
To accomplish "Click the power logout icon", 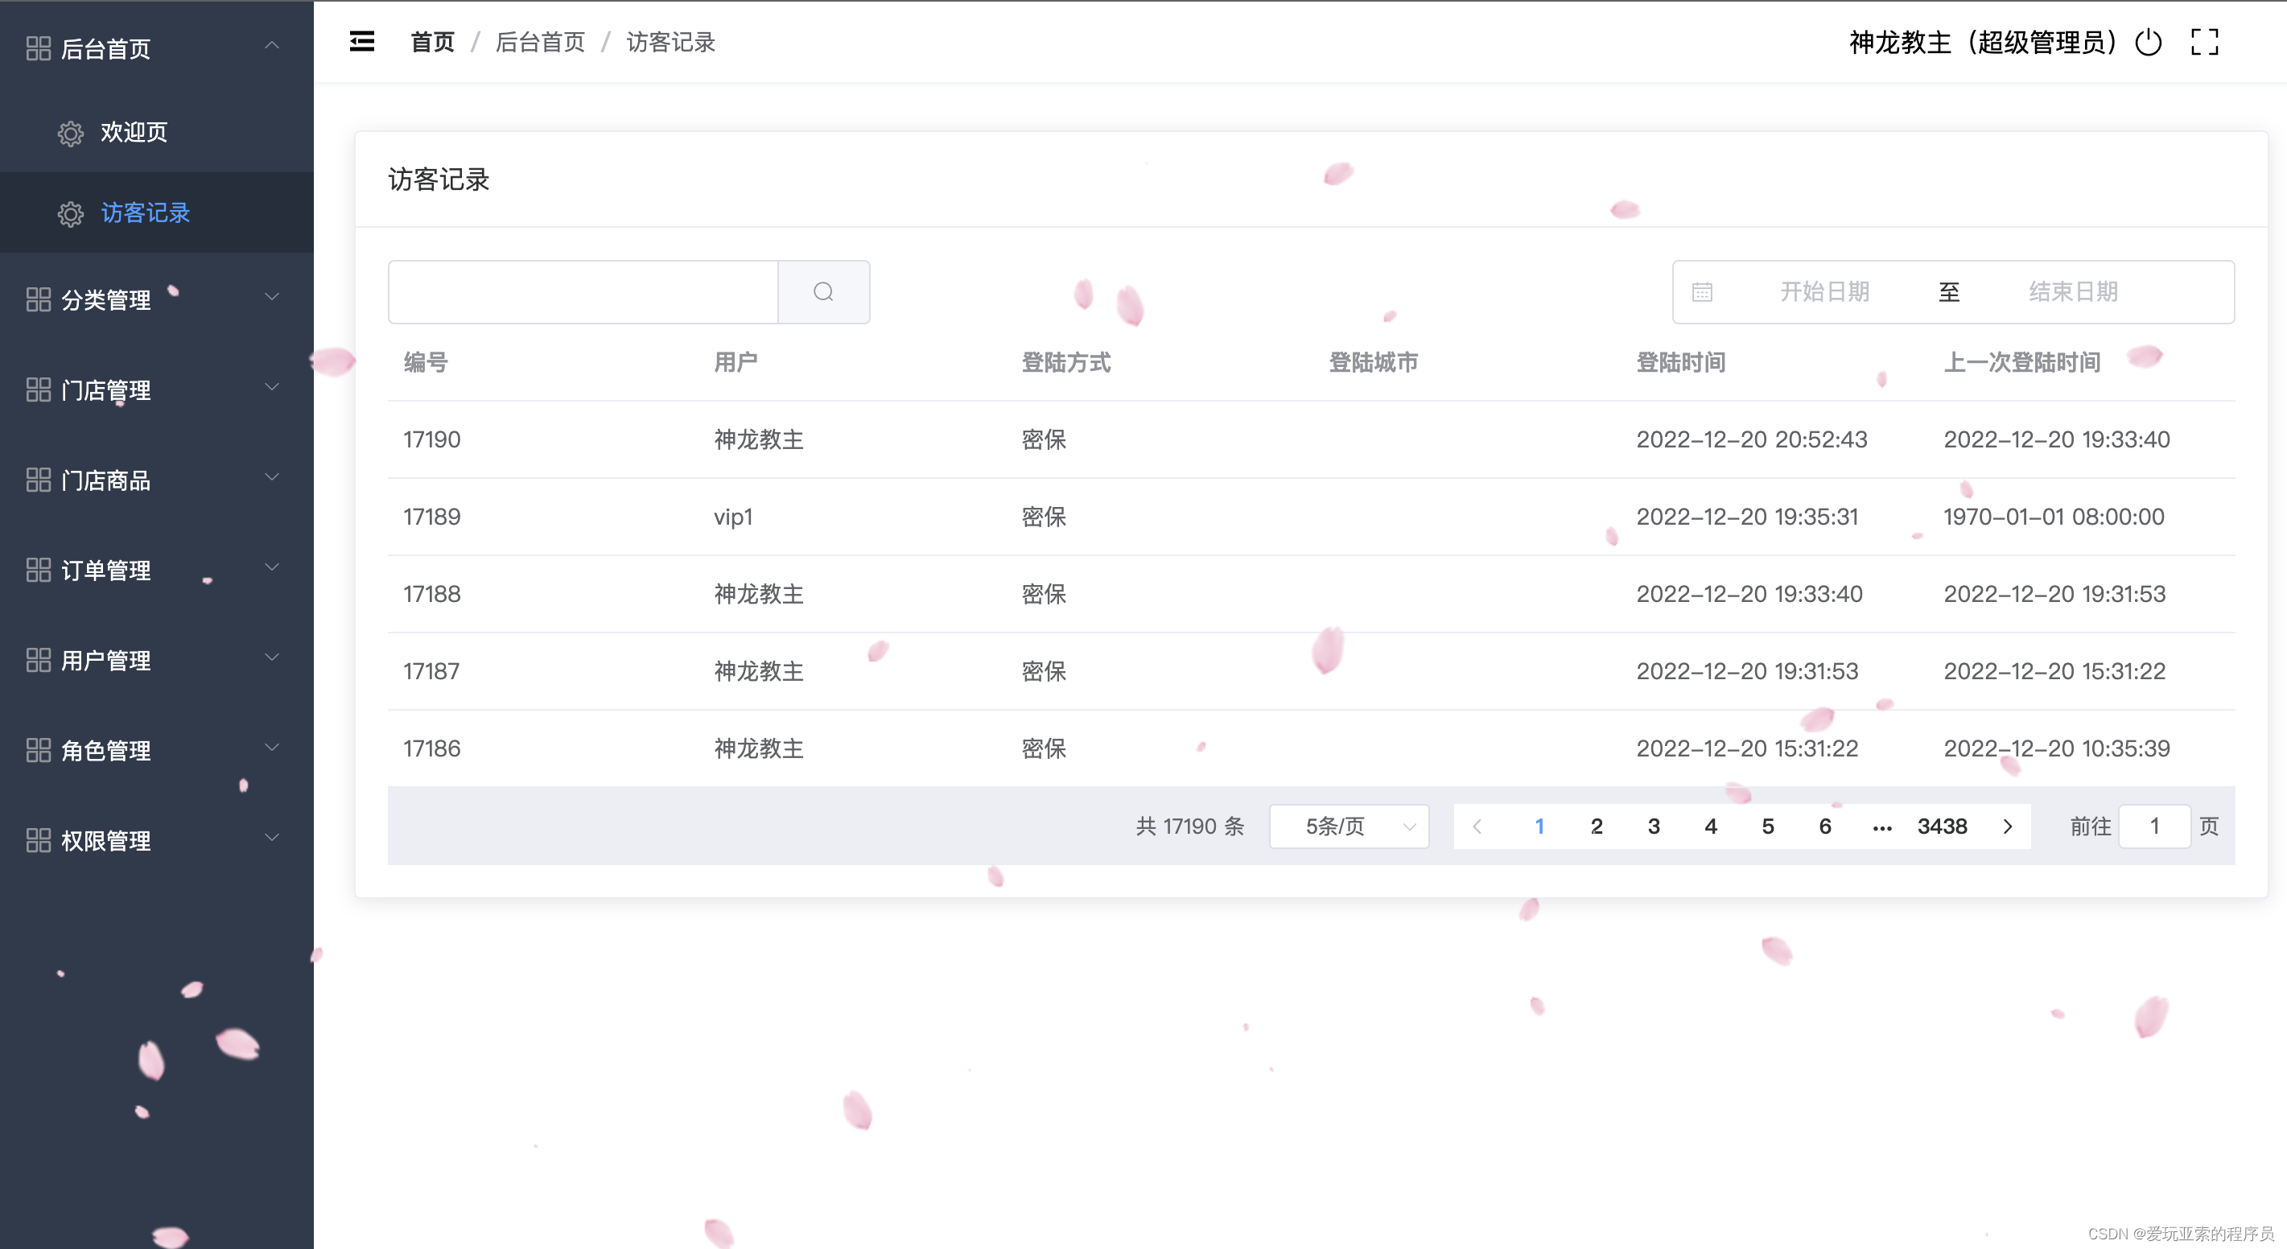I will 2148,42.
